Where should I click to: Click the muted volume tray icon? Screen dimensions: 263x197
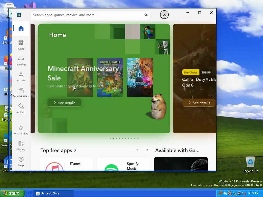tap(243, 193)
